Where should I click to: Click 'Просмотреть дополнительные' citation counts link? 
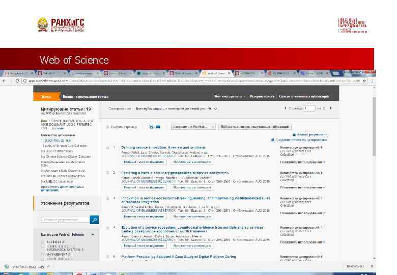coord(62,188)
